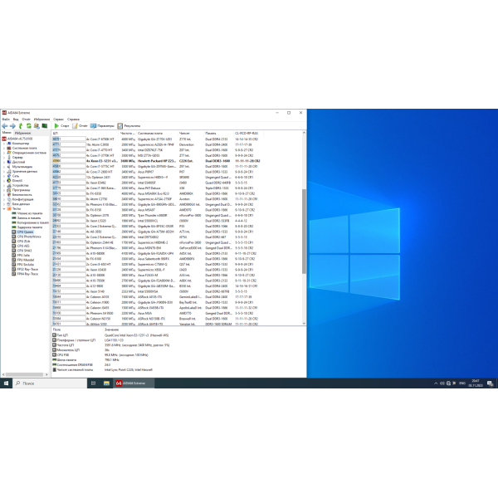This screenshot has width=498, height=498.
Task: Expand the Системная плата tree node
Action: point(4,148)
